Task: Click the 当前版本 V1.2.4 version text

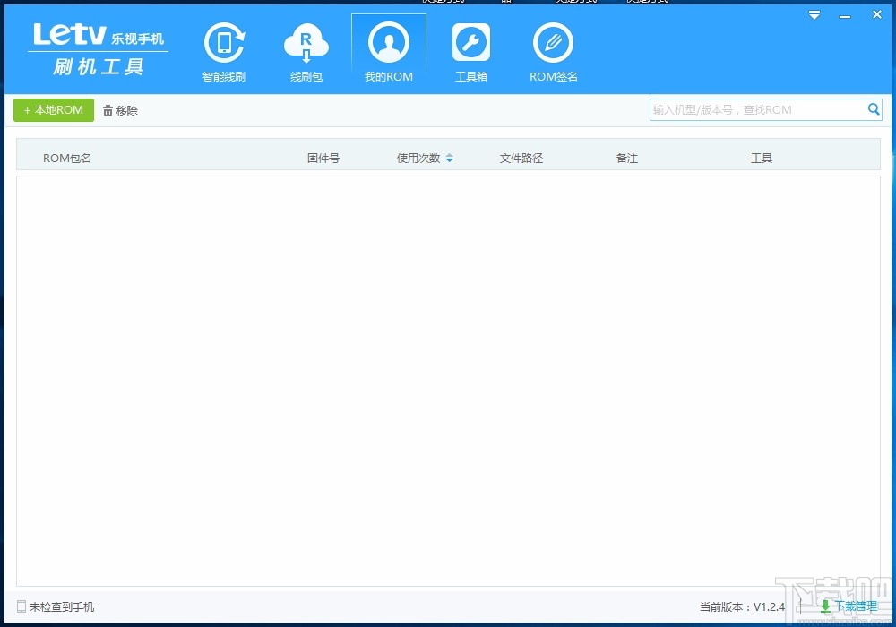Action: pyautogui.click(x=742, y=607)
